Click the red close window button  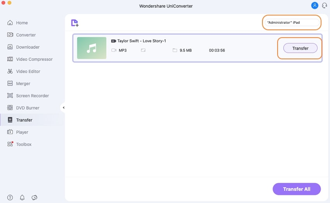click(x=3, y=3)
